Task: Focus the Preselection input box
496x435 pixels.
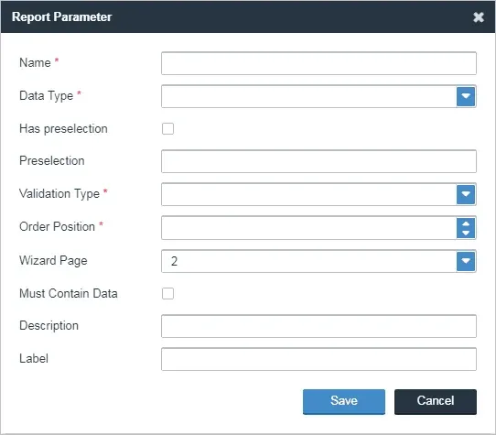Action: (x=318, y=161)
